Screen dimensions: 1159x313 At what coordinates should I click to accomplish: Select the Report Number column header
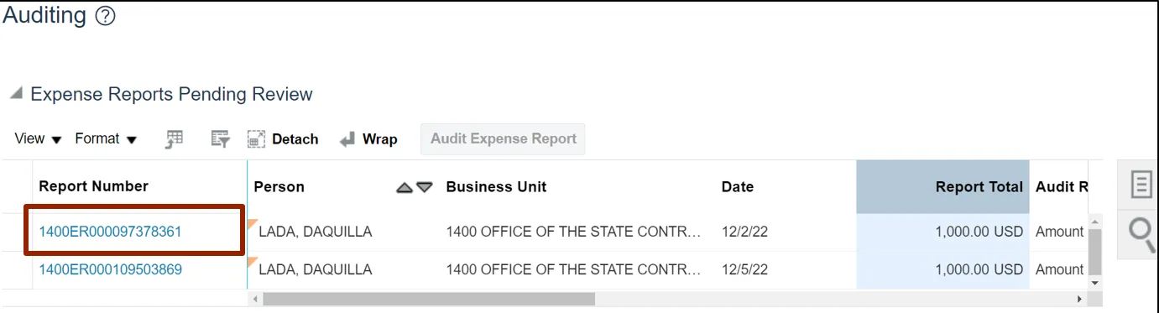pos(93,186)
